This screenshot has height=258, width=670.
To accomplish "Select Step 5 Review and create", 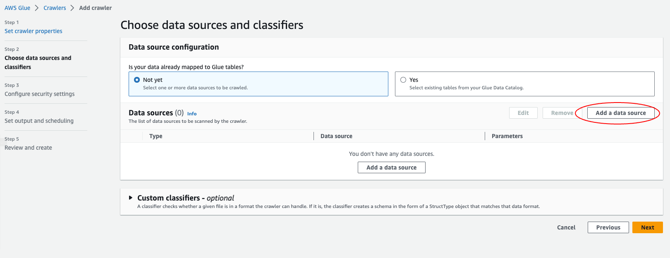I will [x=28, y=148].
